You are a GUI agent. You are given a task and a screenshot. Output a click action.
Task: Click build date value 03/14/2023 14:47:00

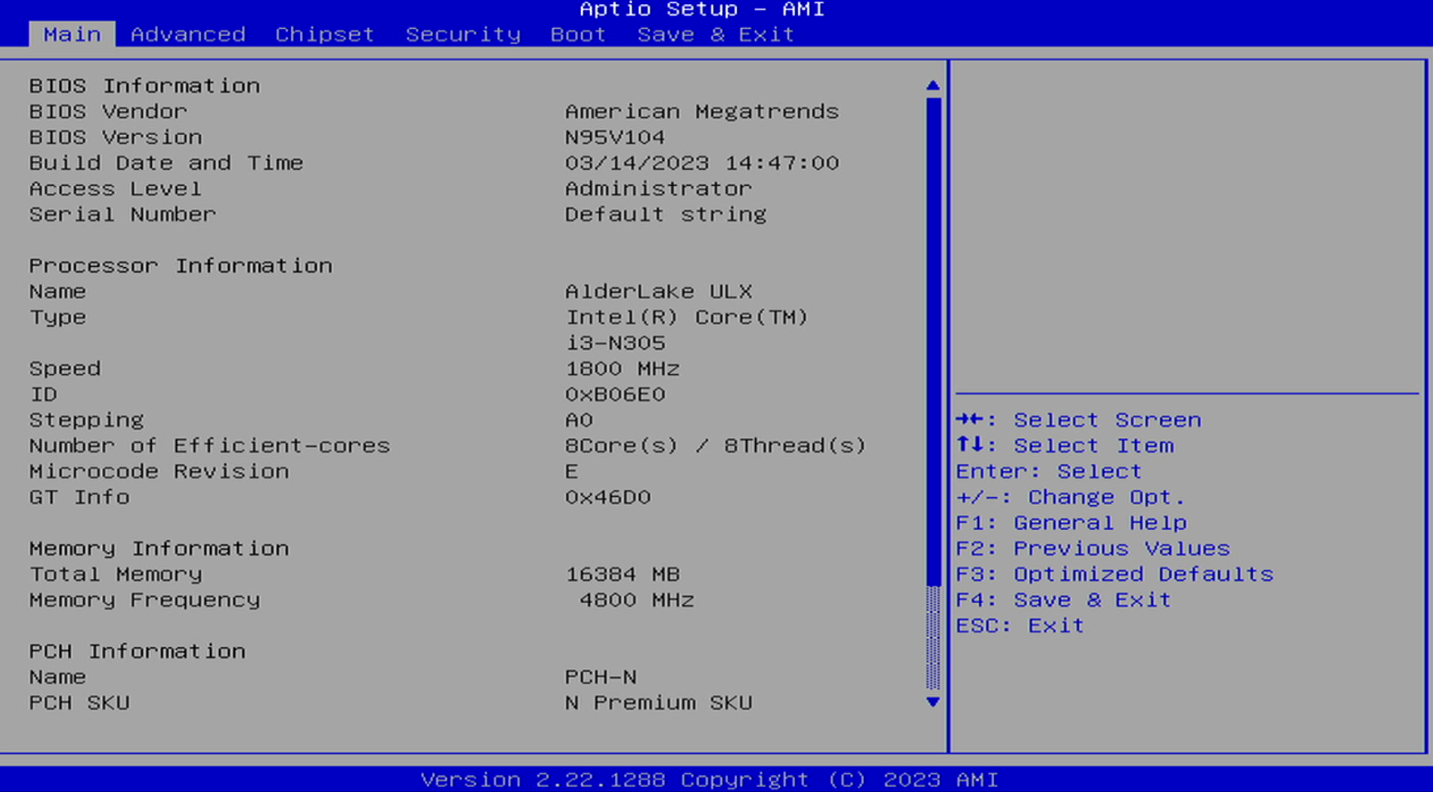point(702,163)
